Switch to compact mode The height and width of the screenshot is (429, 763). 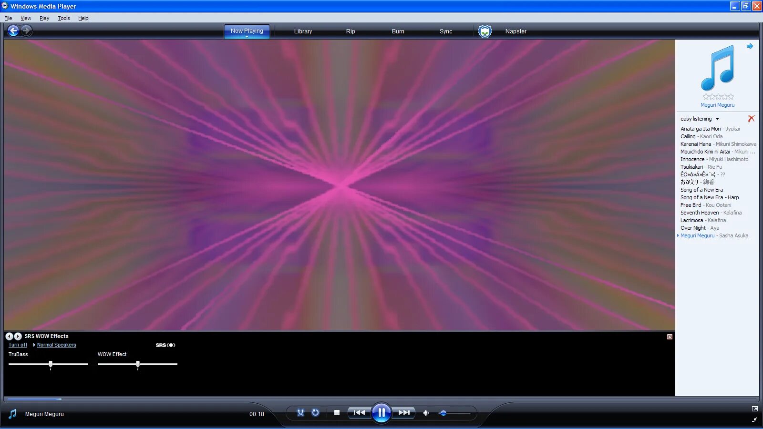pyautogui.click(x=754, y=420)
